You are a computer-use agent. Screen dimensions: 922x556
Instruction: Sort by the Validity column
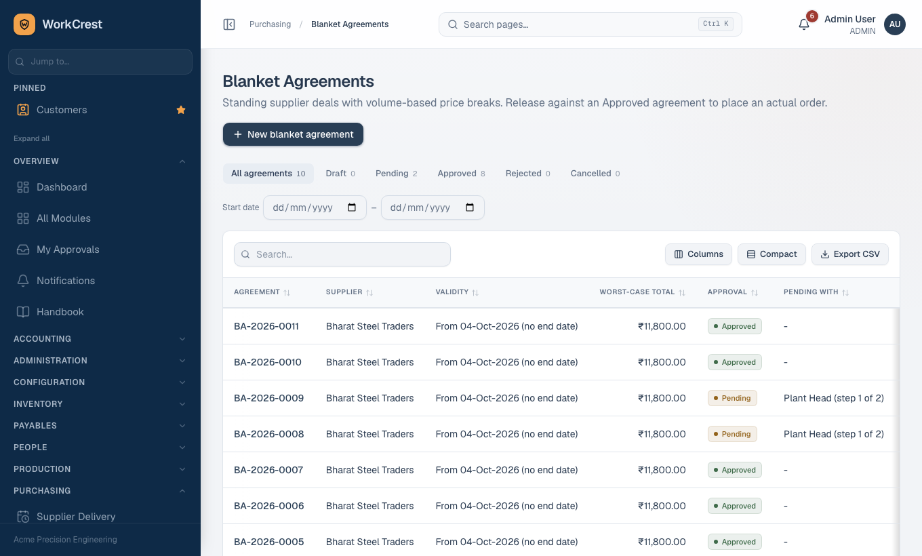[x=457, y=292]
